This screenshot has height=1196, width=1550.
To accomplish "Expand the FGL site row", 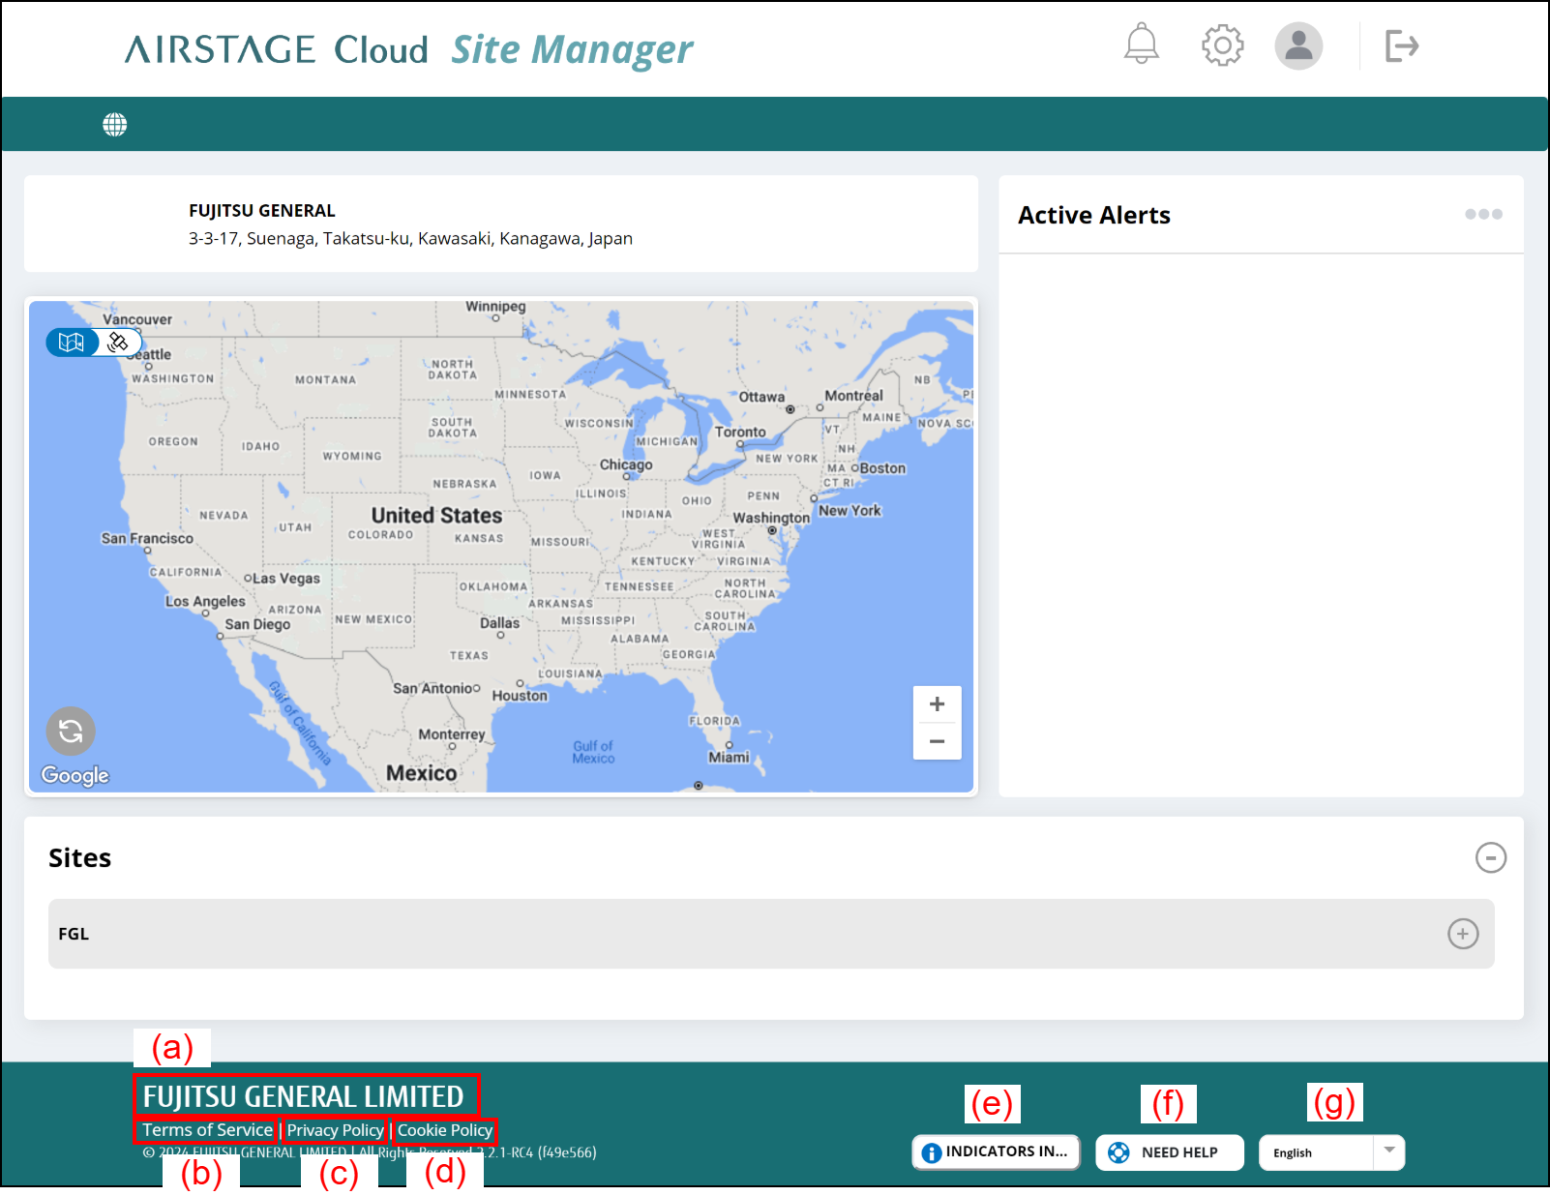I will pos(1462,934).
